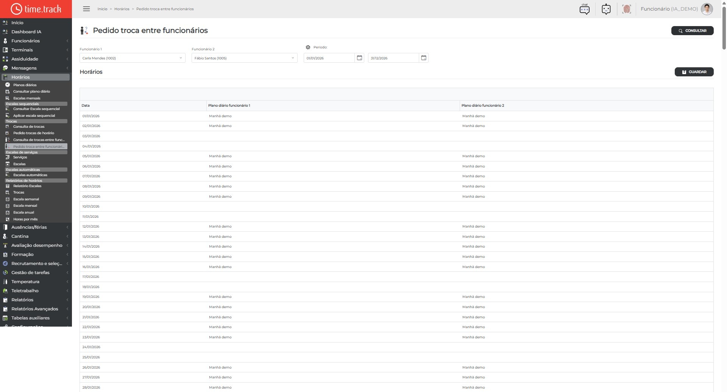Open the AI assistant robot icon
The height and width of the screenshot is (392, 727).
pyautogui.click(x=606, y=9)
